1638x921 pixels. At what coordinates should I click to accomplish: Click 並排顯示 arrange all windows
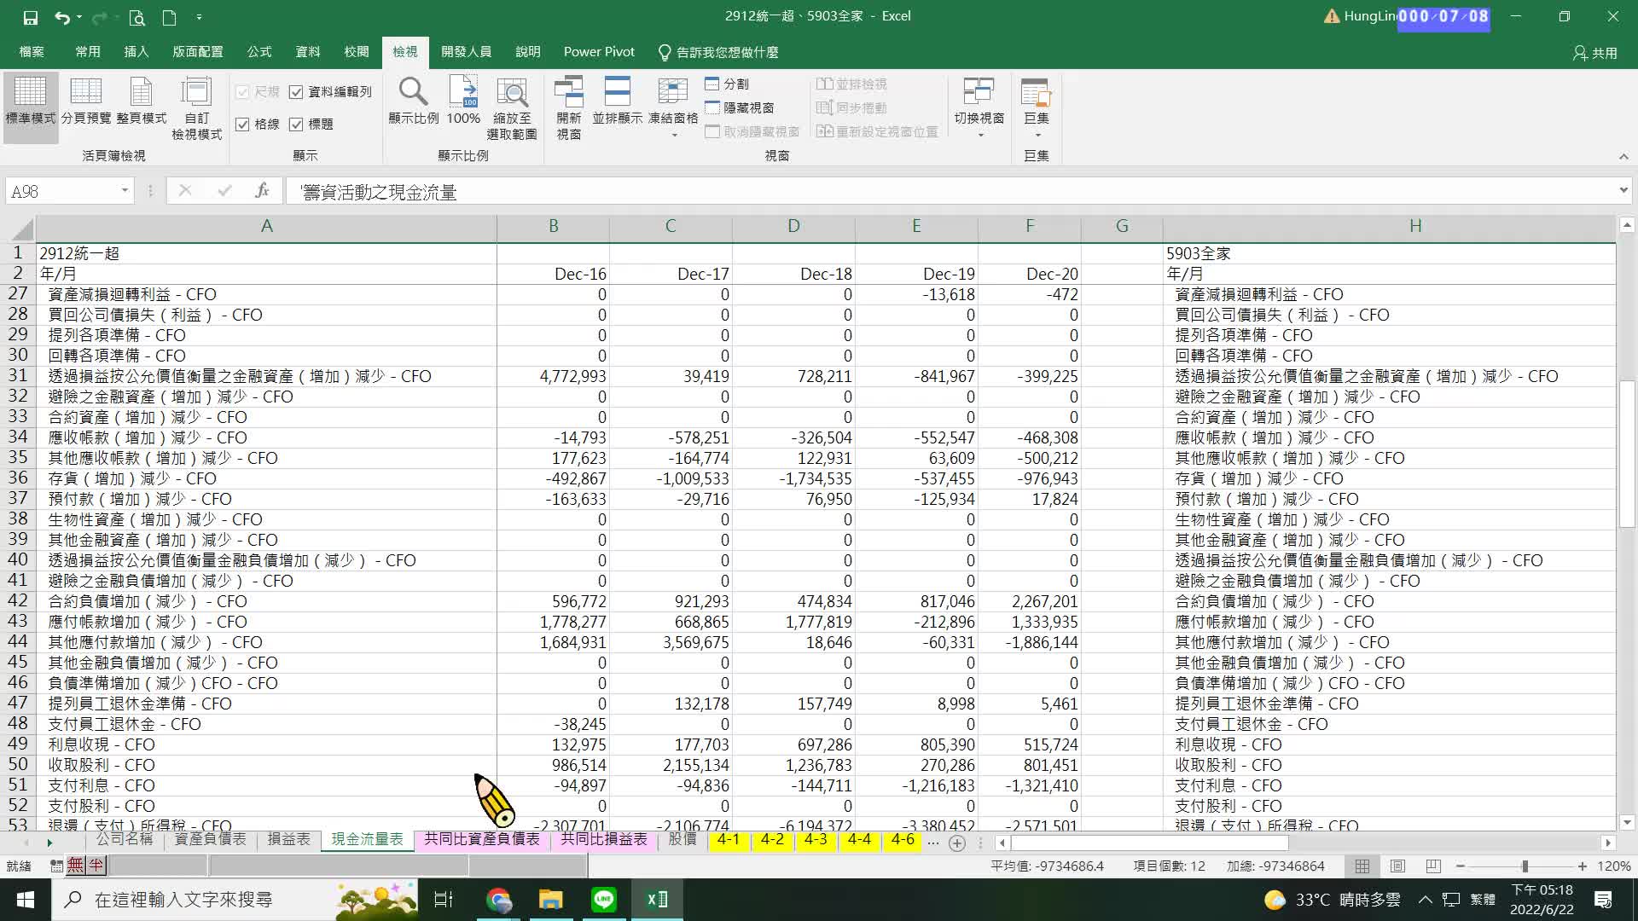tap(618, 101)
